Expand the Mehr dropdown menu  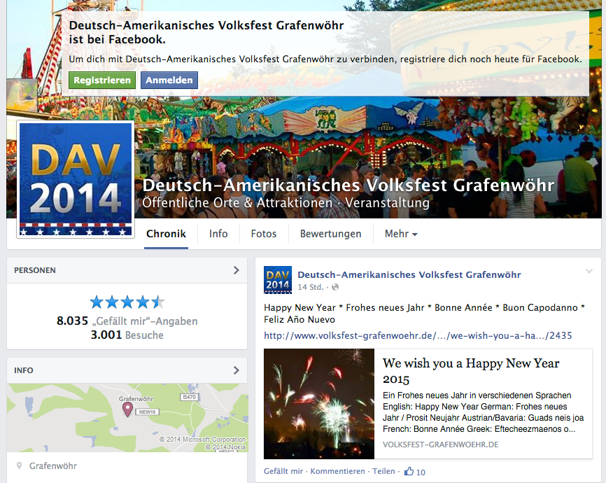401,234
